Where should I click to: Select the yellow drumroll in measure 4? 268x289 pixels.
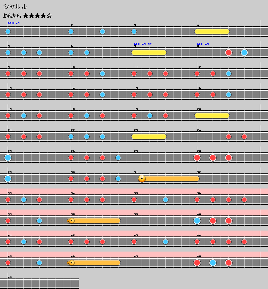pos(212,32)
